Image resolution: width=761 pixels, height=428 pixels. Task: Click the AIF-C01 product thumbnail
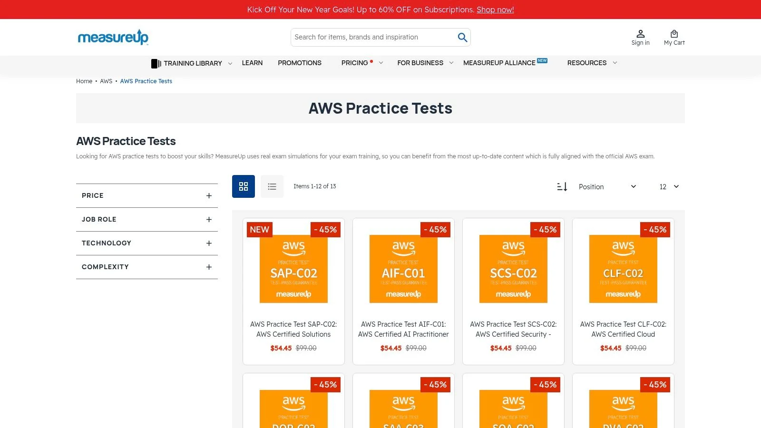(403, 269)
